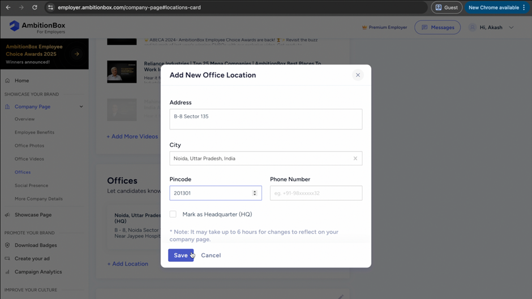Click the Phone Number input field

(316, 193)
